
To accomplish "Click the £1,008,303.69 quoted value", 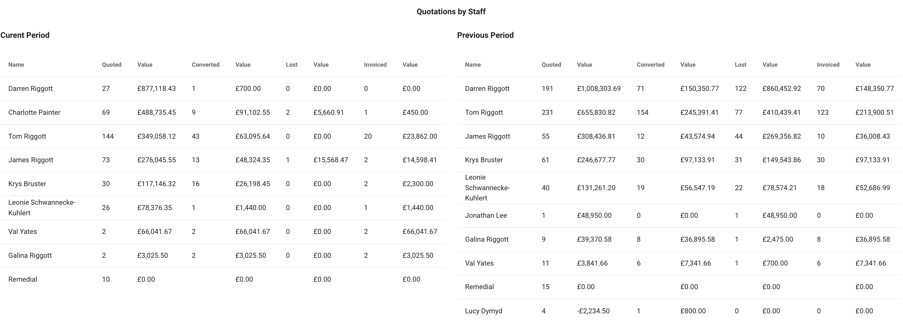I will [x=599, y=88].
